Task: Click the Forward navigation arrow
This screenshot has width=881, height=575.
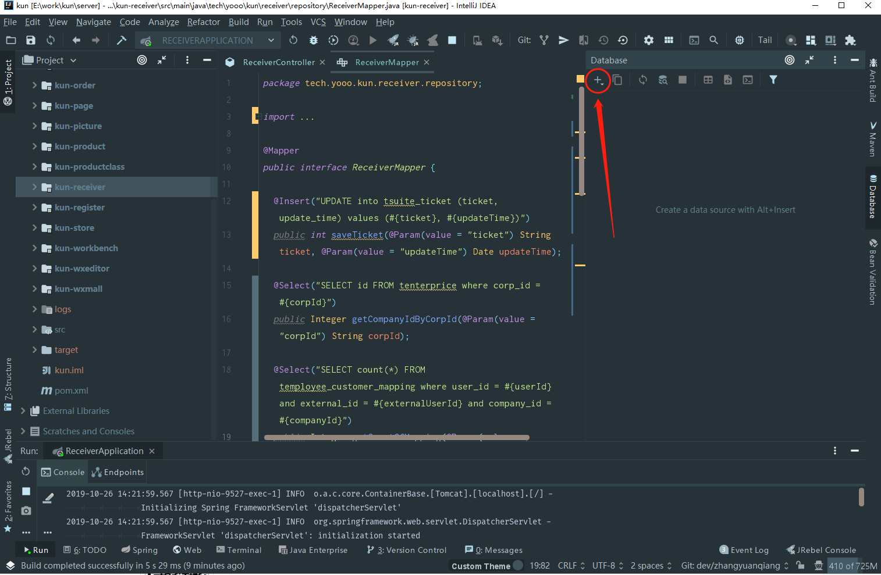Action: pyautogui.click(x=96, y=40)
